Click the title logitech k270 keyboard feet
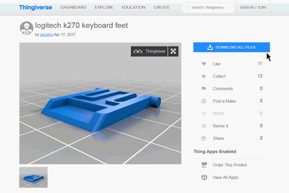The height and width of the screenshot is (193, 289). click(x=81, y=25)
